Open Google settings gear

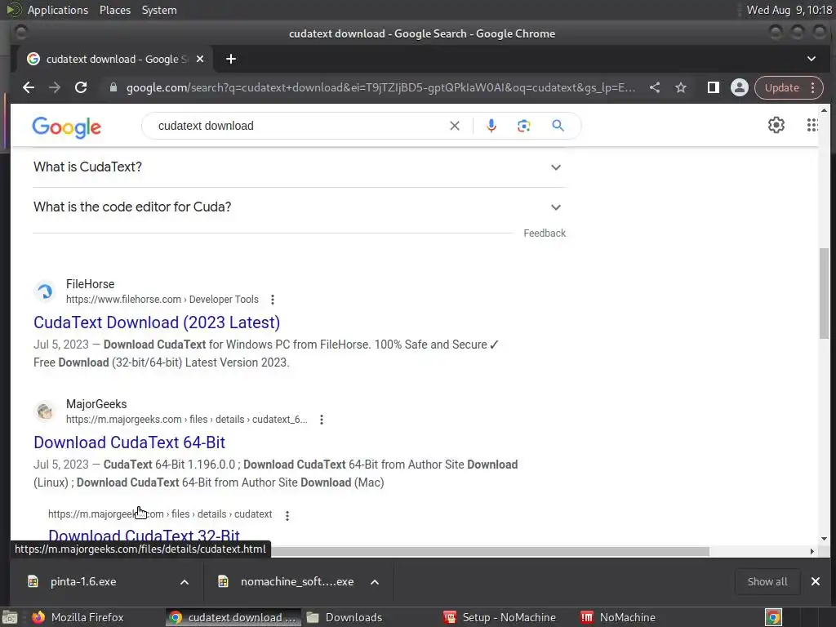(776, 125)
